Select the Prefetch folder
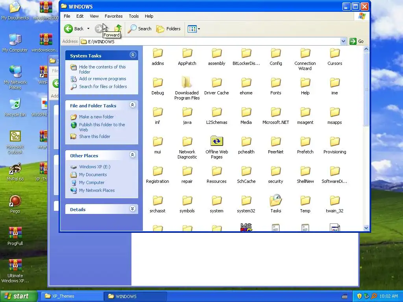Viewport: 403px width, 302px height. (305, 145)
